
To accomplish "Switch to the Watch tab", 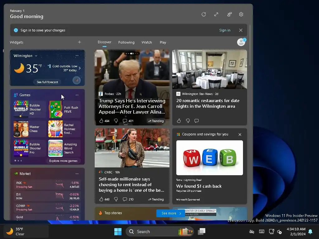I will pyautogui.click(x=147, y=42).
